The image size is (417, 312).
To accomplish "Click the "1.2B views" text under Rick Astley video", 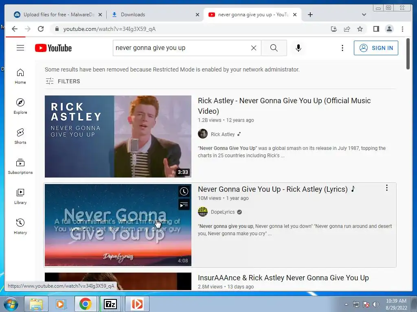I will coord(209,120).
